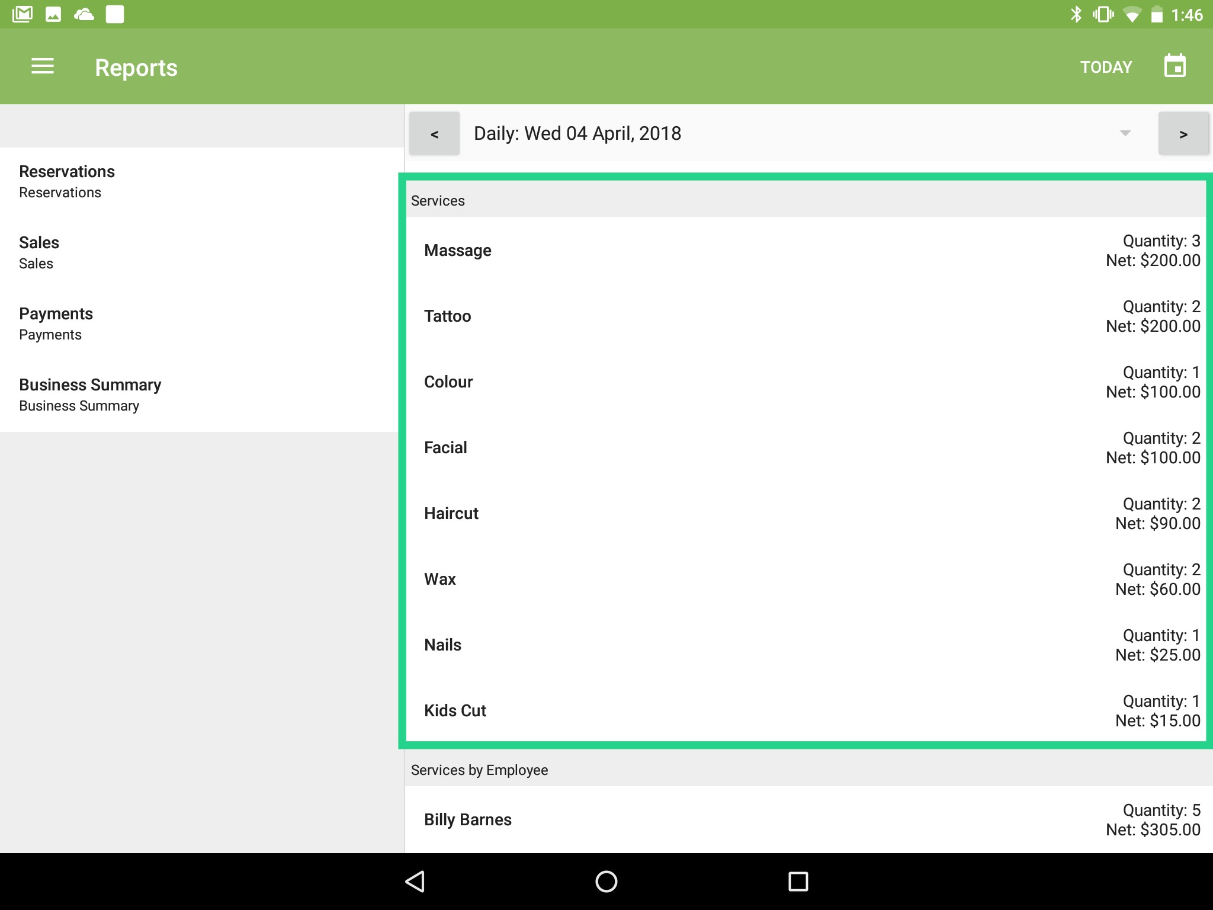Open the Sales report section
Image resolution: width=1213 pixels, height=910 pixels.
click(39, 251)
